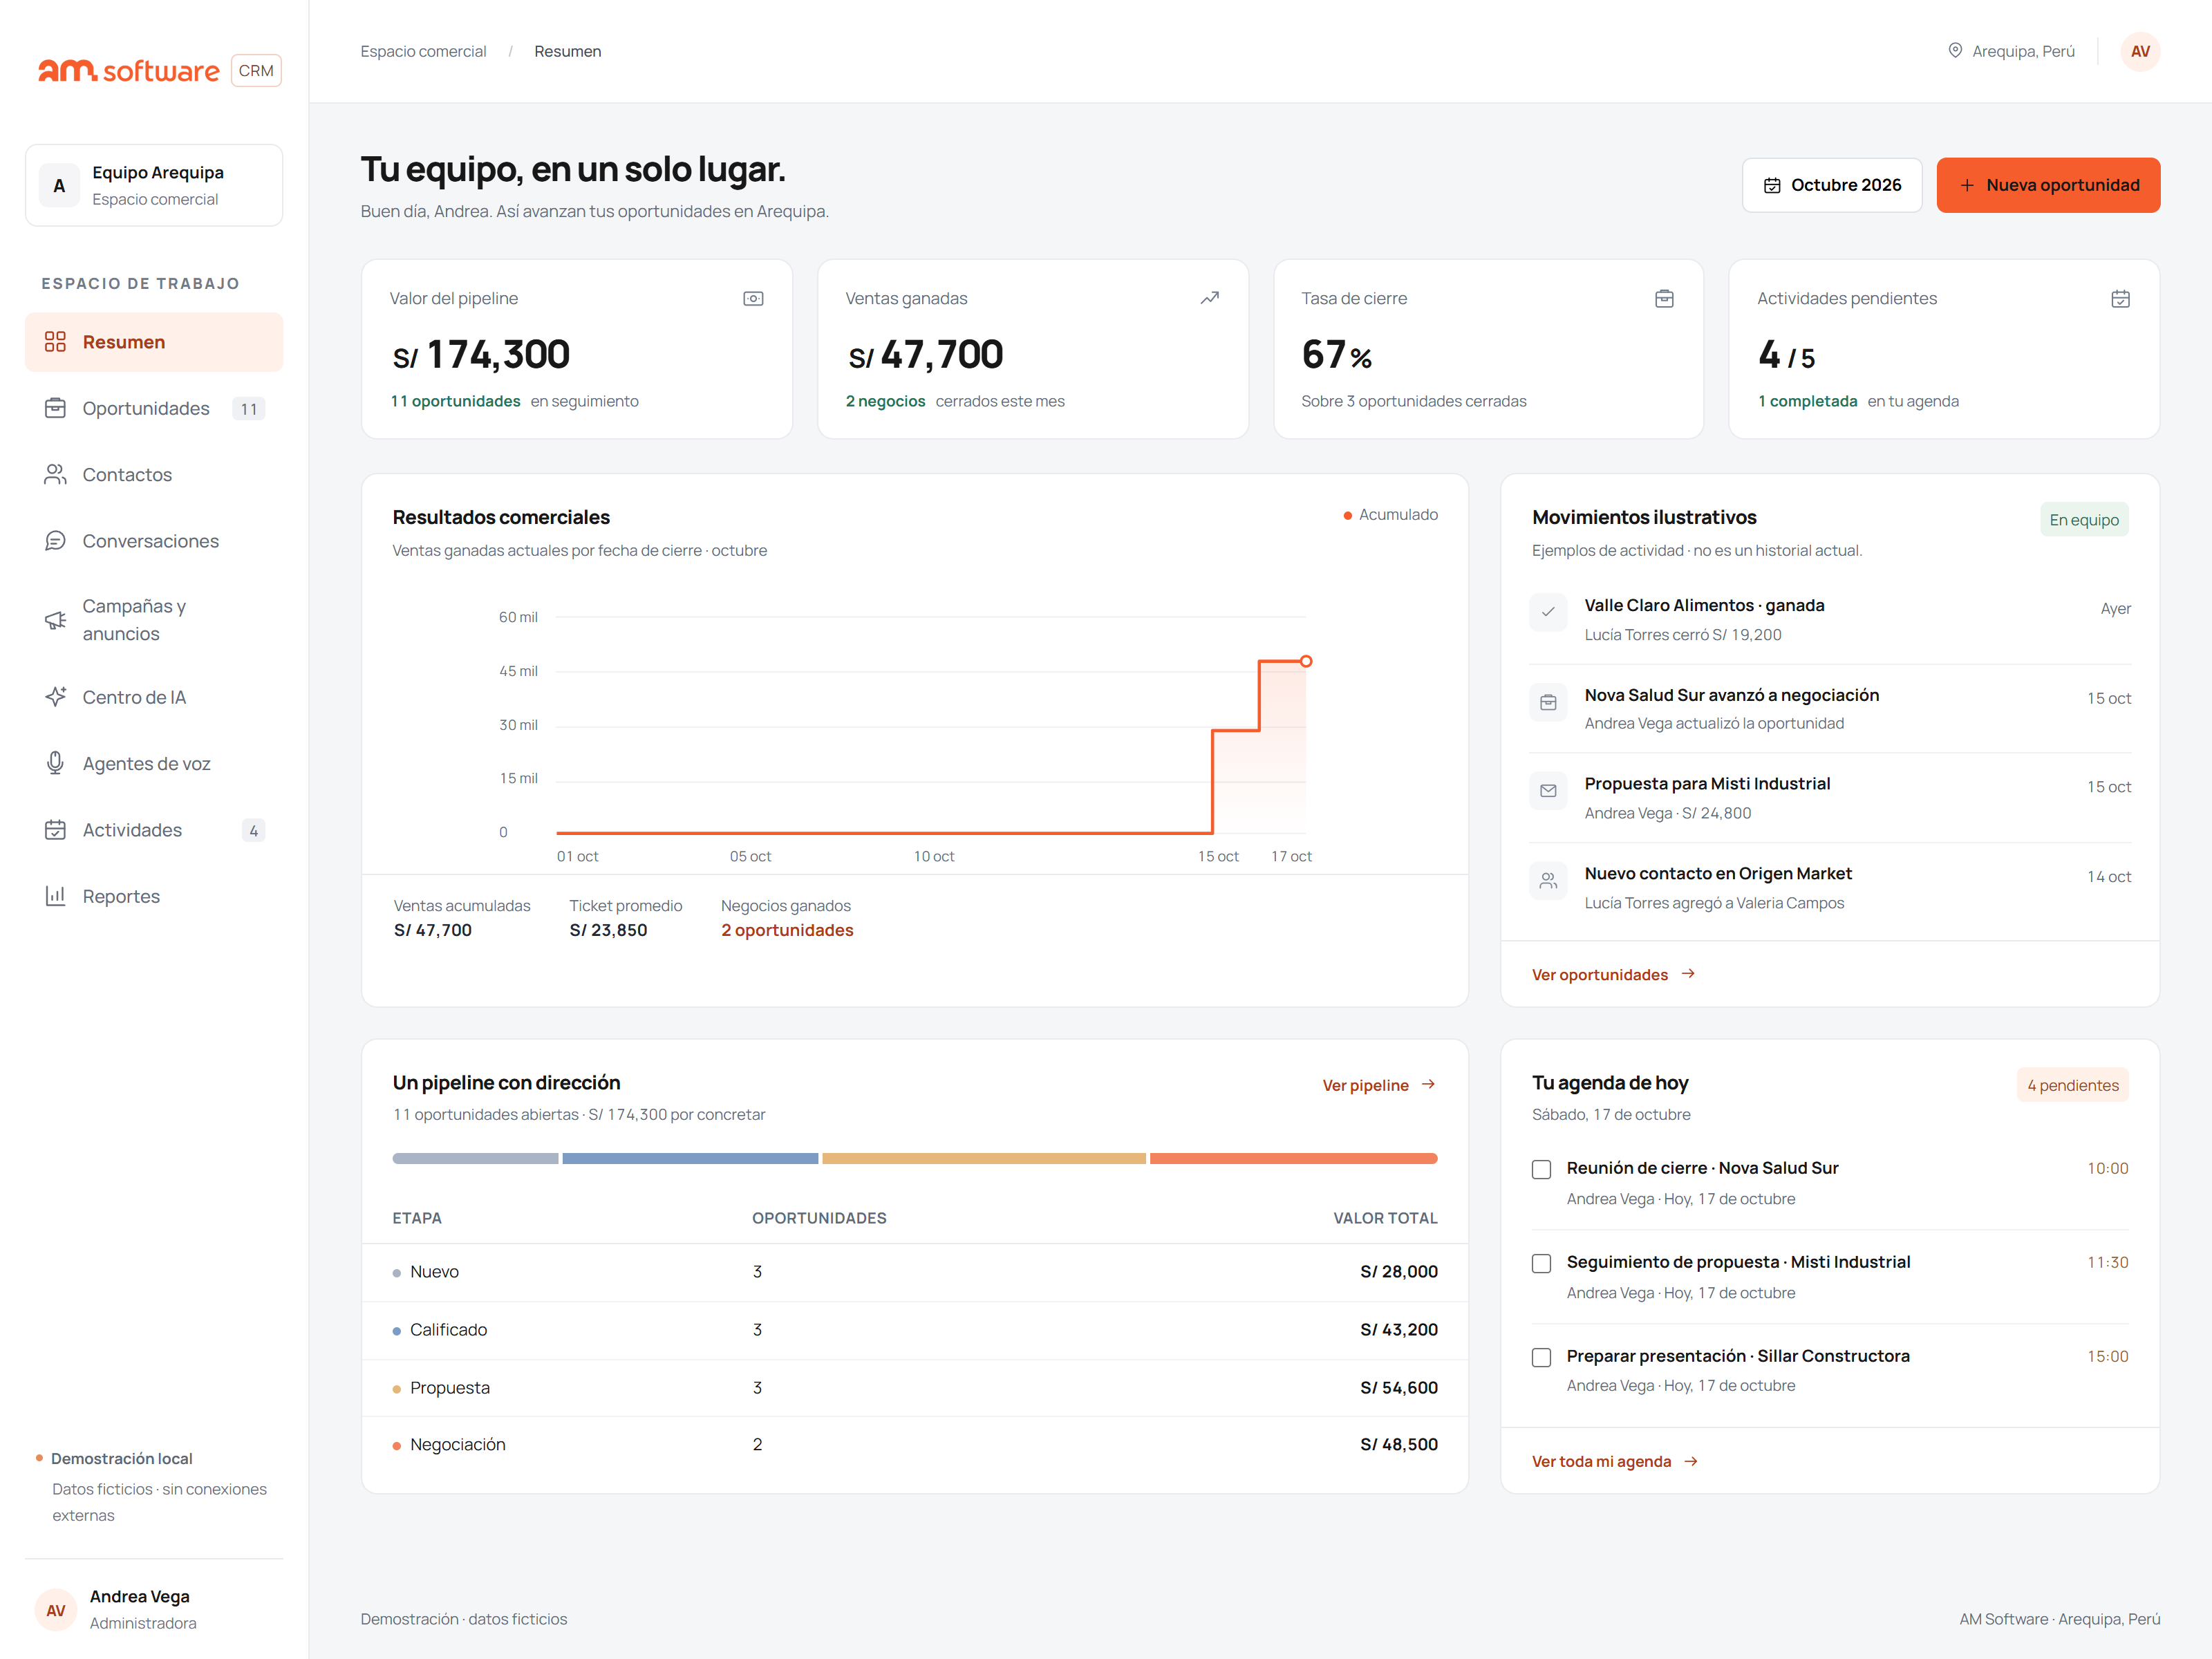
Task: Open the AV avatar in the top bar
Action: point(2139,51)
